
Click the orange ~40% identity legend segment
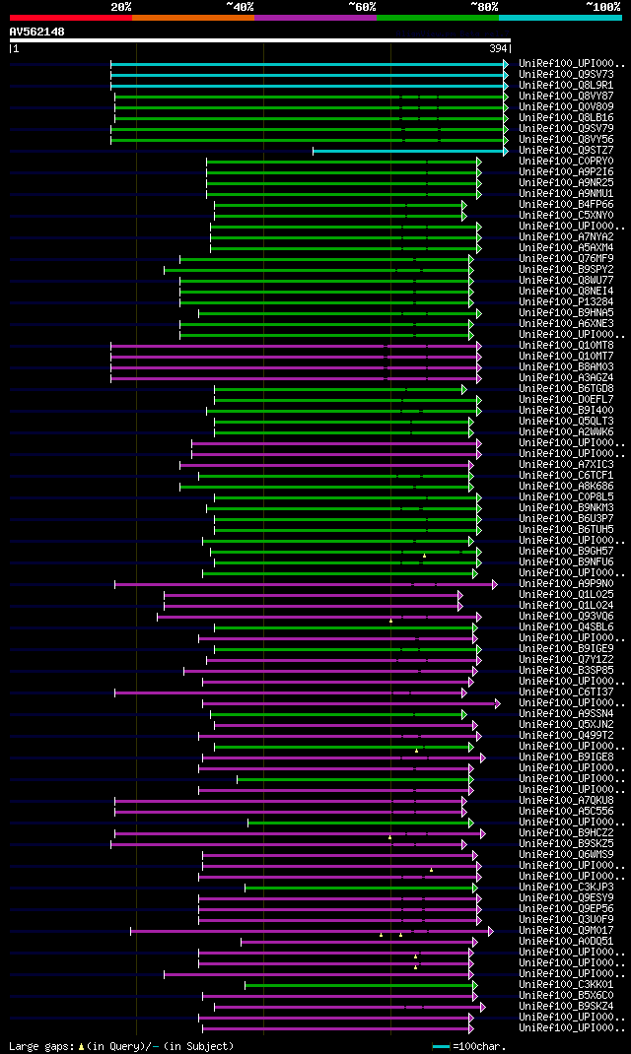pos(193,18)
